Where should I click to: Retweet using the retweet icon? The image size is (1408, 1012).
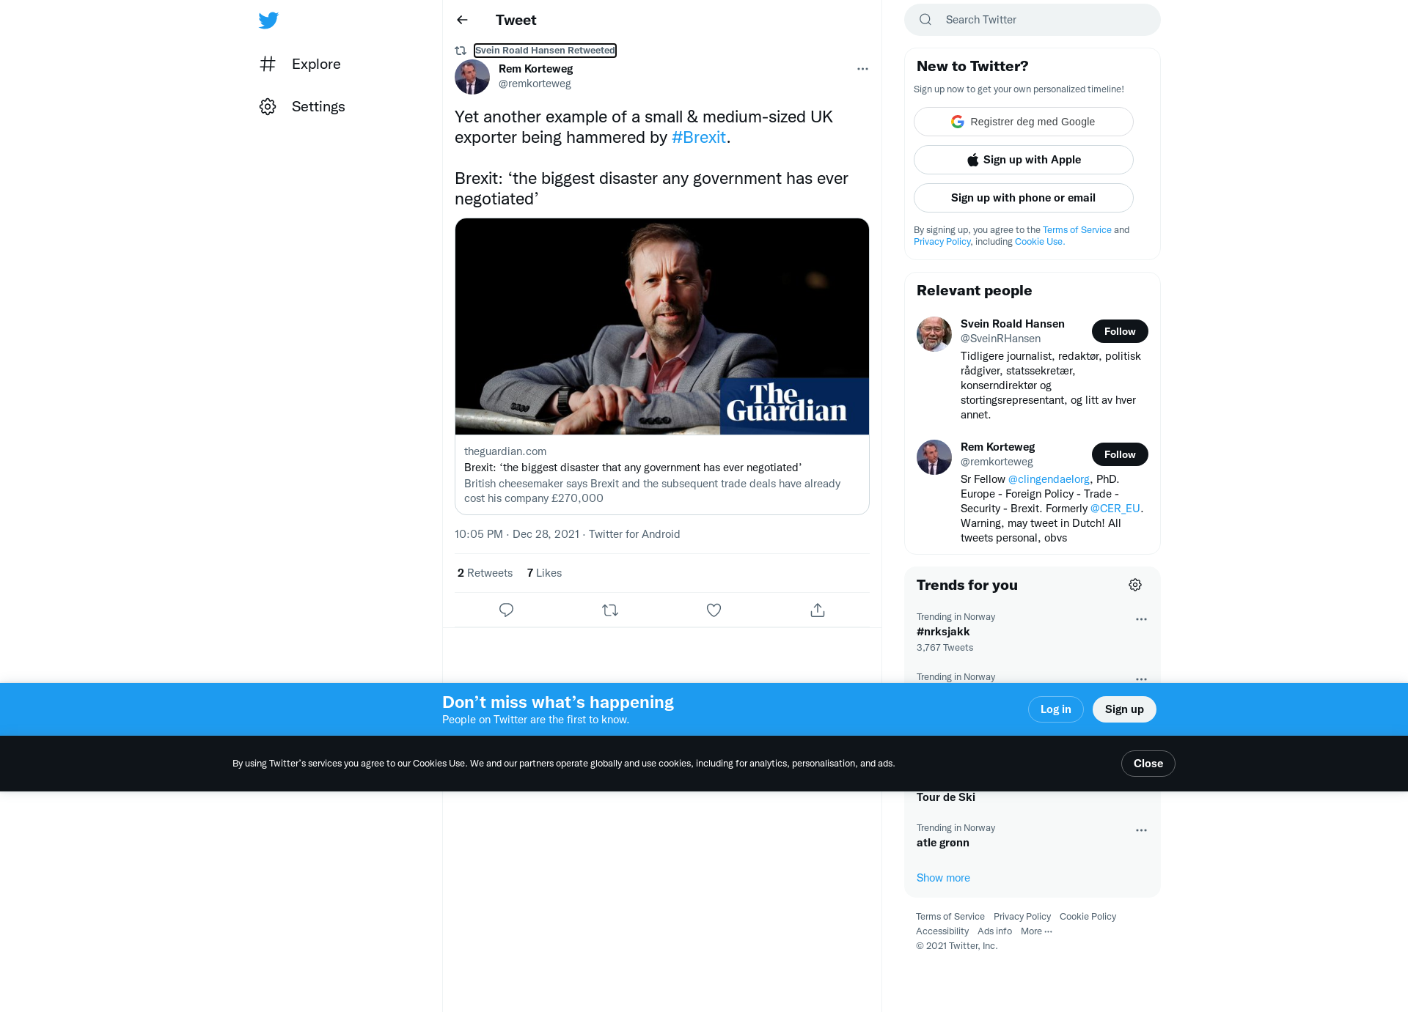coord(610,610)
